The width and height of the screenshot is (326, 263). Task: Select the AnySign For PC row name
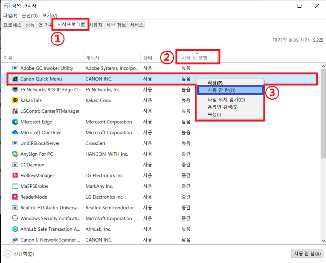click(x=36, y=154)
